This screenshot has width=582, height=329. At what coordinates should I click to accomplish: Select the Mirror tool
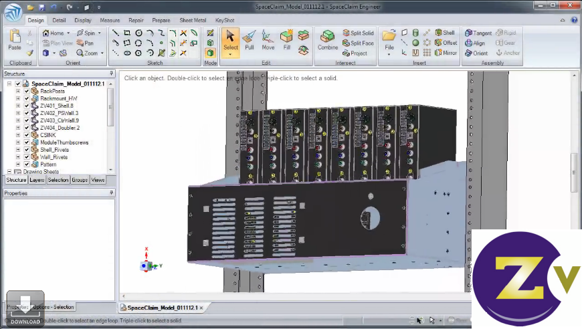point(445,53)
